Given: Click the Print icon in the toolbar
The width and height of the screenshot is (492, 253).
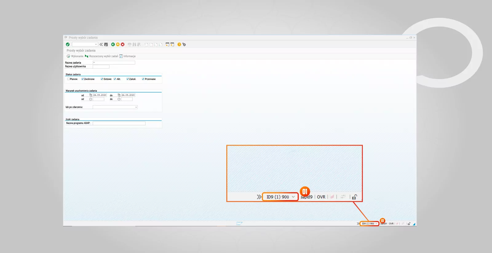Looking at the screenshot, I should coord(129,45).
